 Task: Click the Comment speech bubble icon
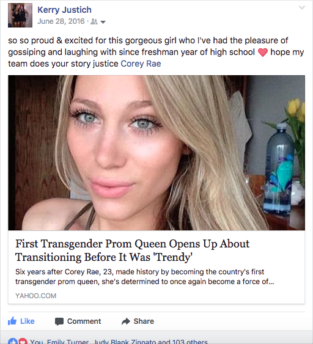[59, 321]
